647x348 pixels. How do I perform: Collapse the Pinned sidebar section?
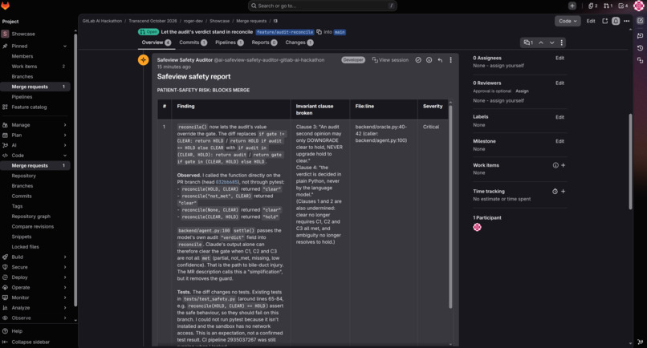click(65, 47)
